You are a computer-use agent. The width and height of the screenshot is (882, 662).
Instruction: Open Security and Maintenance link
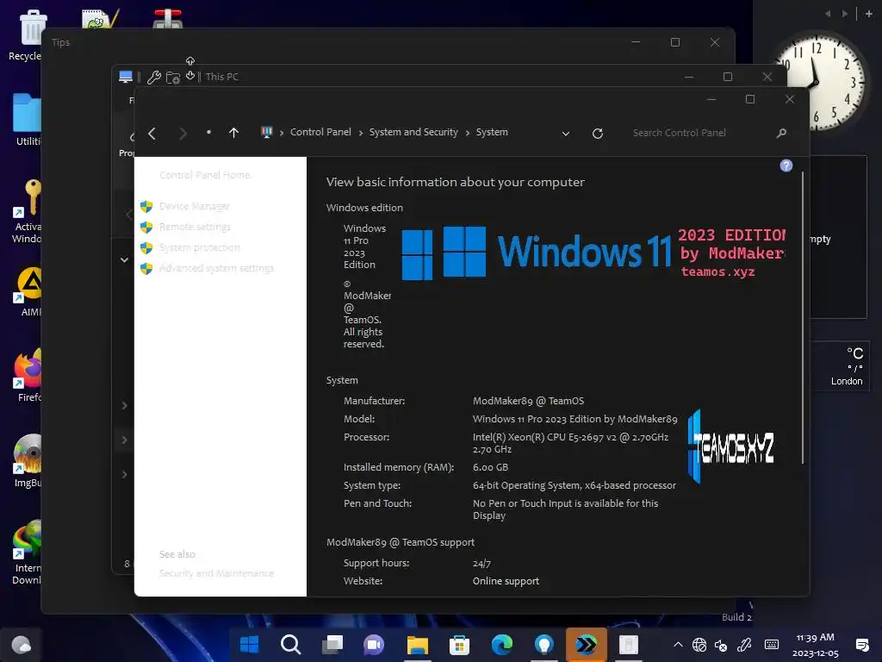pyautogui.click(x=216, y=573)
